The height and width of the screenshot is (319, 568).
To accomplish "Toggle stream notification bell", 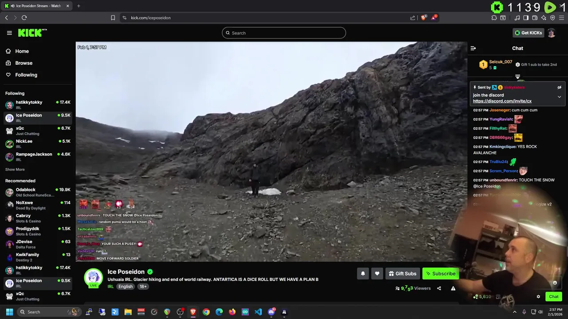I will [x=363, y=274].
